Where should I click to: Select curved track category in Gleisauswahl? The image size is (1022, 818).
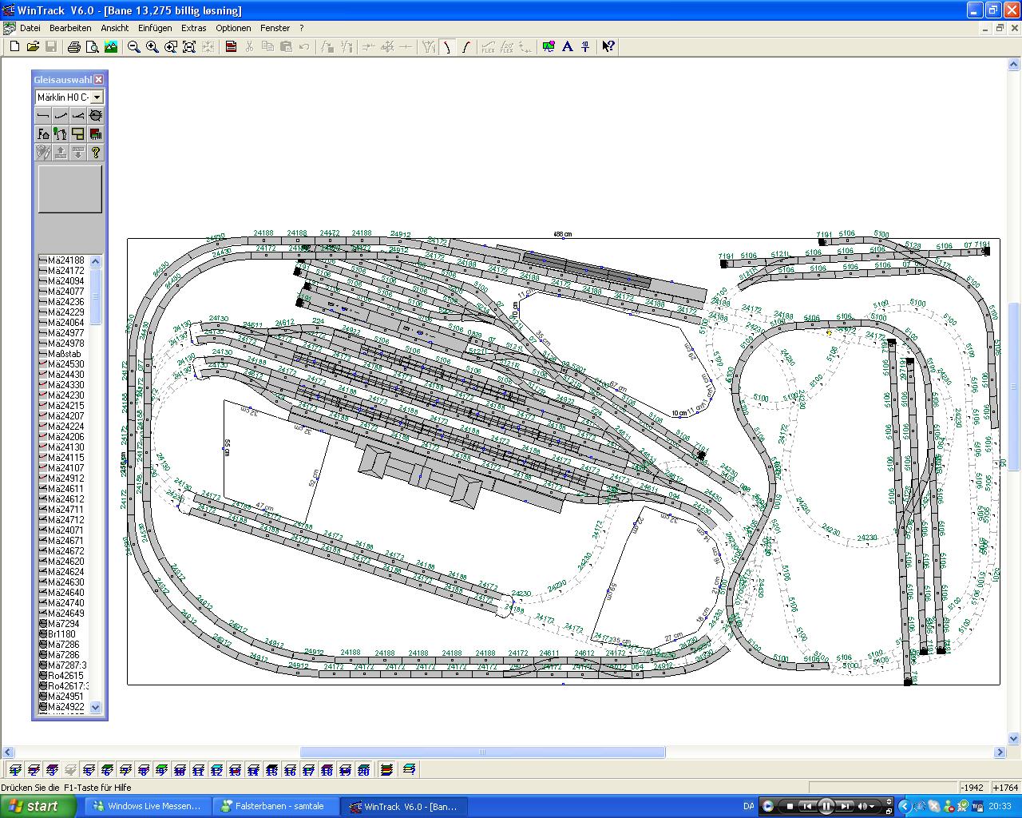[x=61, y=115]
